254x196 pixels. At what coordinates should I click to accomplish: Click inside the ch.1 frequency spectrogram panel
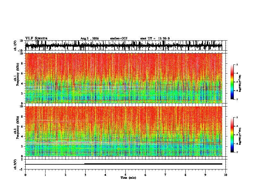click(124, 78)
